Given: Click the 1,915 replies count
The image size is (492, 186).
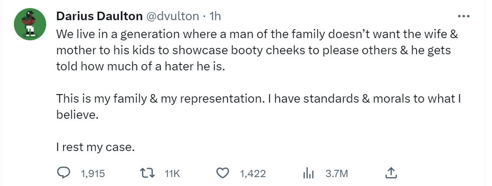Looking at the screenshot, I should point(93,173).
